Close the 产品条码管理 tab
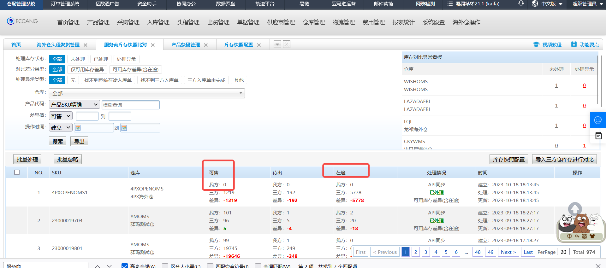 206,45
